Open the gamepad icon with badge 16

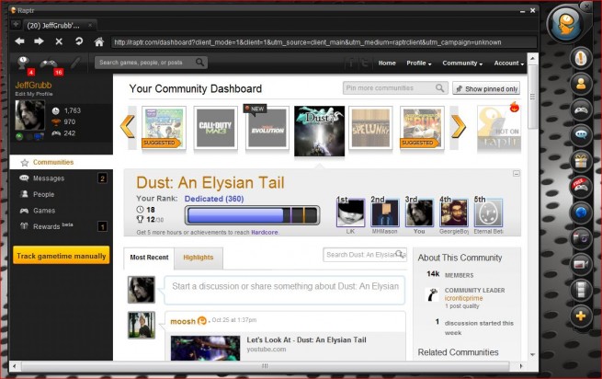(49, 63)
